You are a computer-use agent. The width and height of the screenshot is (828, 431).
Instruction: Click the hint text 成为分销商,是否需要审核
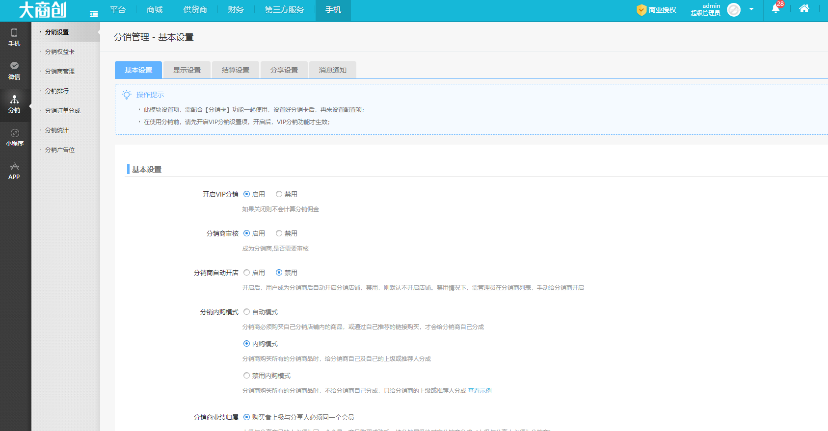275,249
